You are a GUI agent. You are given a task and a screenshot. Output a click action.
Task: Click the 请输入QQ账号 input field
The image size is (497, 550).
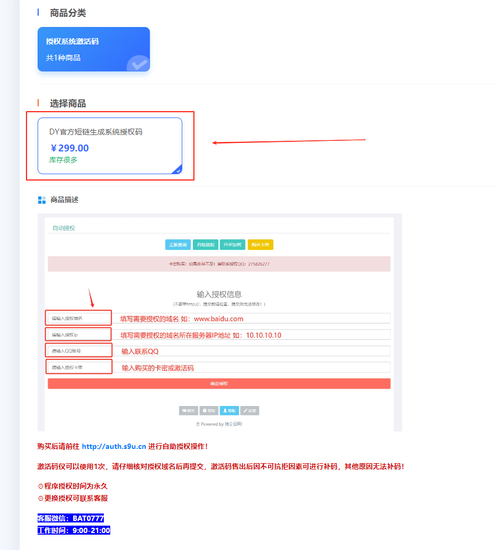pos(78,350)
